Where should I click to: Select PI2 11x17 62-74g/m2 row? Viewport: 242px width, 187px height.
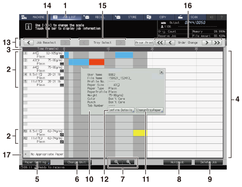(44, 140)
